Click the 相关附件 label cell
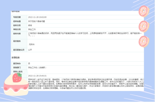This screenshot has width=155, height=102. tap(19, 44)
